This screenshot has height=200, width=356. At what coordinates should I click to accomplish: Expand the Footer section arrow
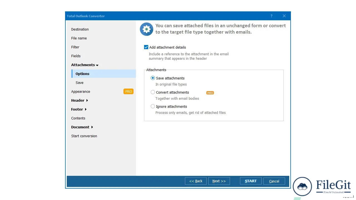pos(86,109)
